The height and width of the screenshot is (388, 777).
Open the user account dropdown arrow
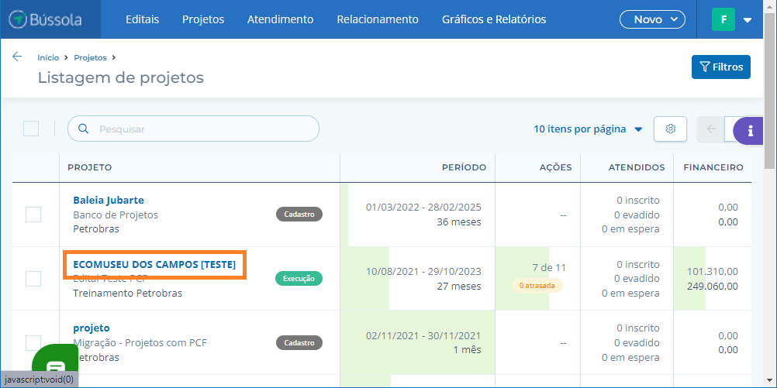pyautogui.click(x=748, y=20)
